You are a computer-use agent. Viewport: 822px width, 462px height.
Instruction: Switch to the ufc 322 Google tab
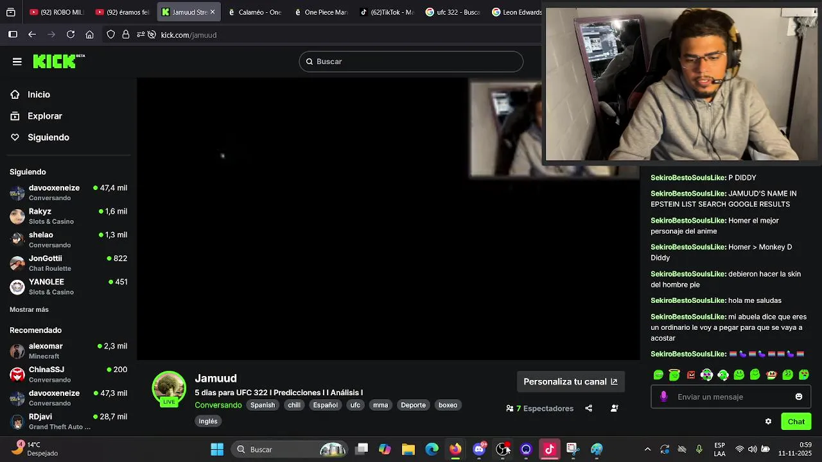(x=452, y=12)
